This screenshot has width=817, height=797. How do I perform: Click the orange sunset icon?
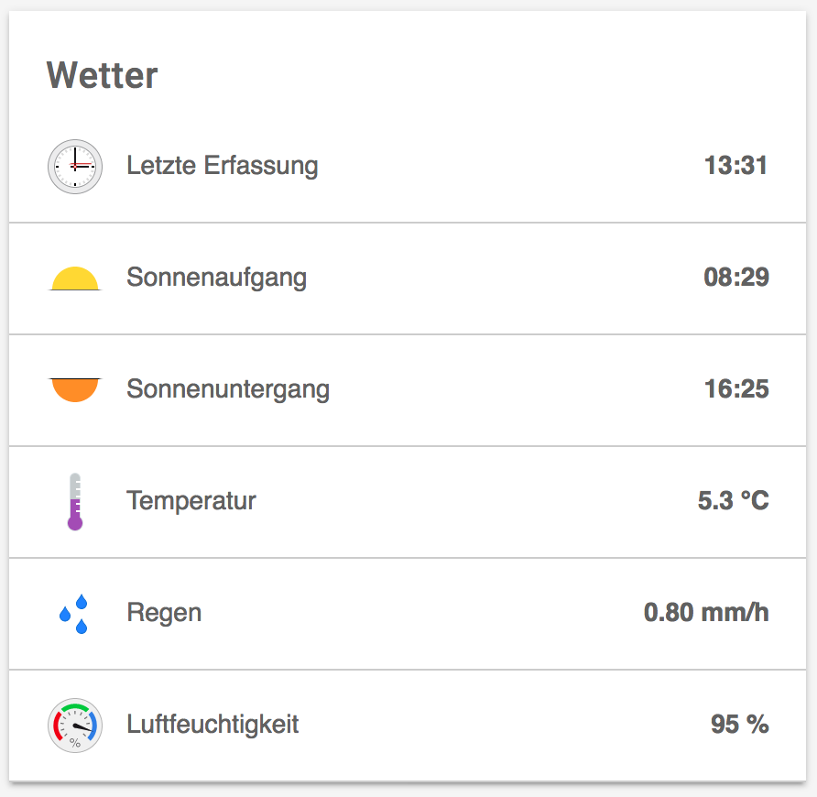[x=75, y=390]
